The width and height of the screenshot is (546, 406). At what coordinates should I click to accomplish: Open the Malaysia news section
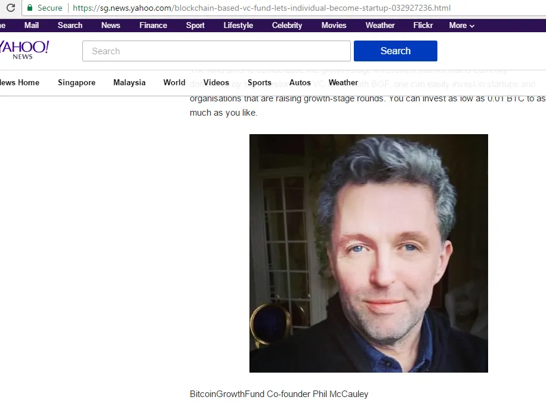pyautogui.click(x=129, y=82)
